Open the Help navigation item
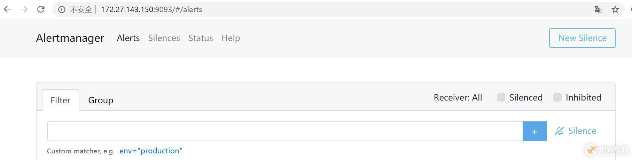This screenshot has width=632, height=160. point(231,38)
